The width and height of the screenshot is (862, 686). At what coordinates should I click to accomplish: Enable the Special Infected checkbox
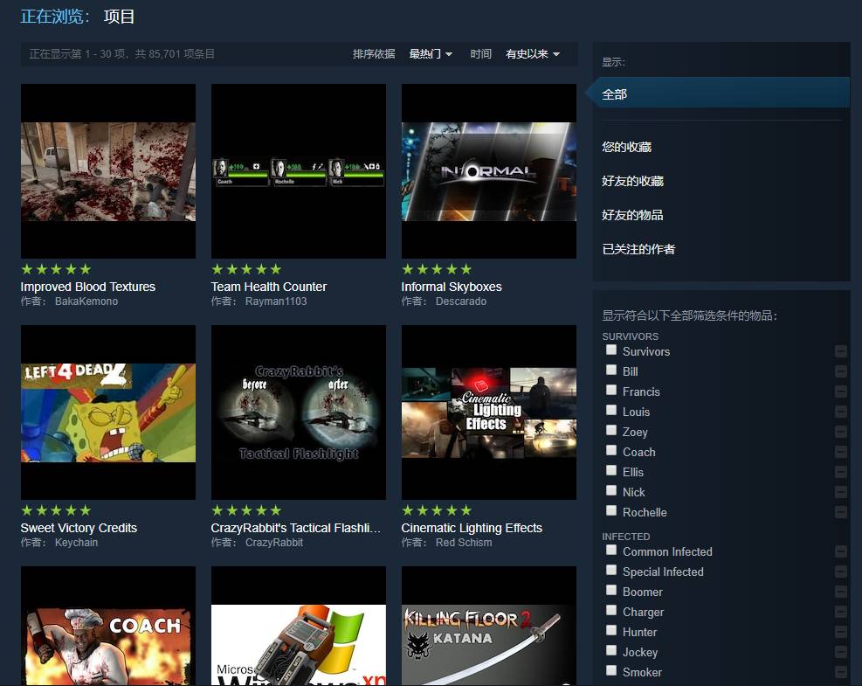pos(611,571)
